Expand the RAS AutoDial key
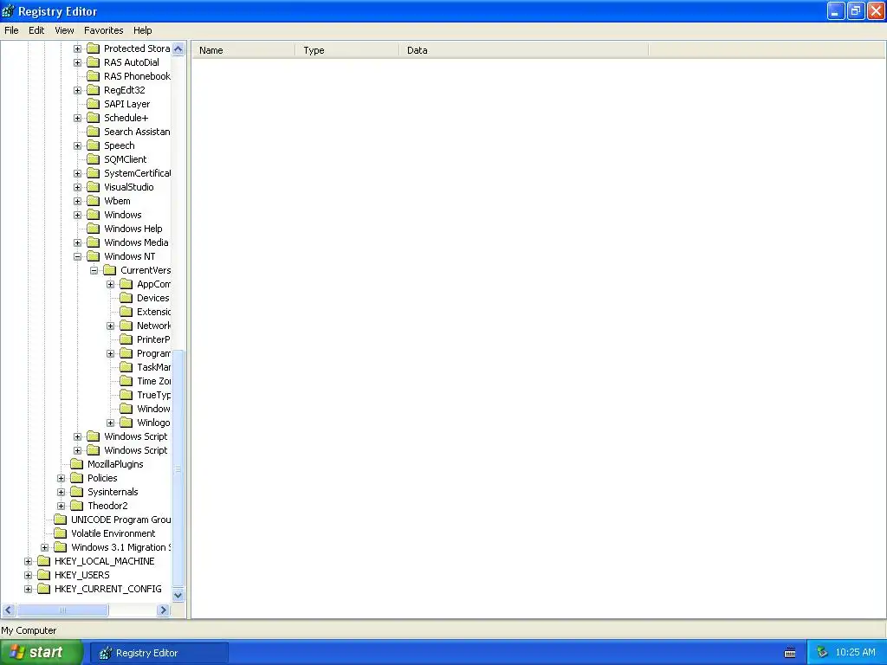The image size is (887, 665). 77,62
